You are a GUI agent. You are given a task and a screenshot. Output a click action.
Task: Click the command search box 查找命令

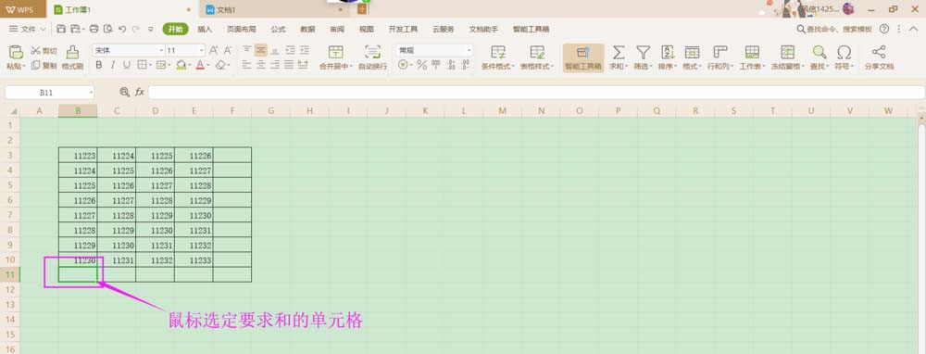(x=834, y=29)
